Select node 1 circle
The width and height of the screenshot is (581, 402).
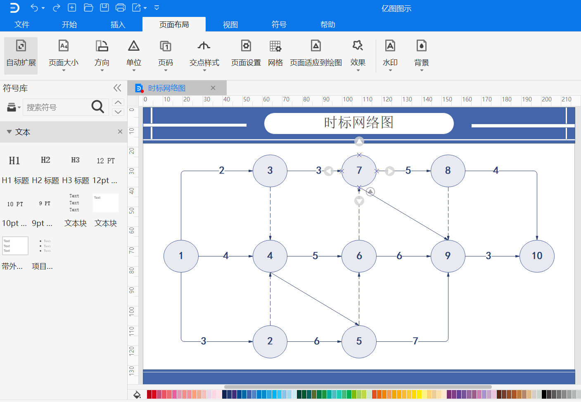[181, 256]
